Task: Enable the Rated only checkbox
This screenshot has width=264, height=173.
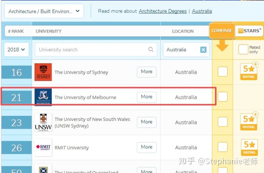Action: (243, 49)
